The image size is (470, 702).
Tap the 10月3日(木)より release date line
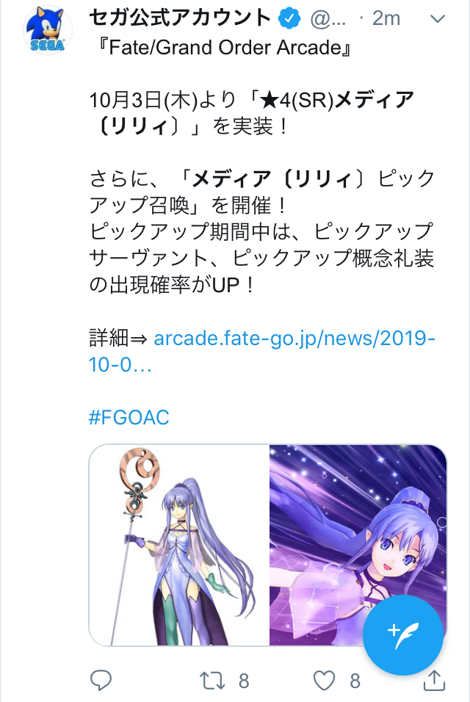252,112
